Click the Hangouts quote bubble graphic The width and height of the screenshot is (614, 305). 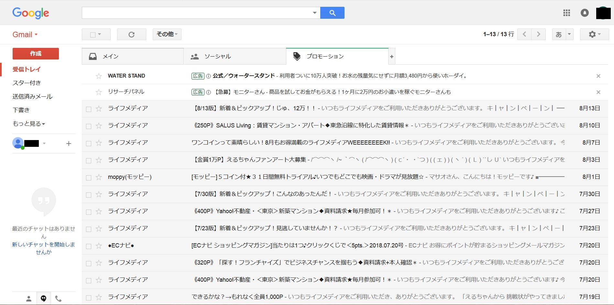(x=44, y=202)
